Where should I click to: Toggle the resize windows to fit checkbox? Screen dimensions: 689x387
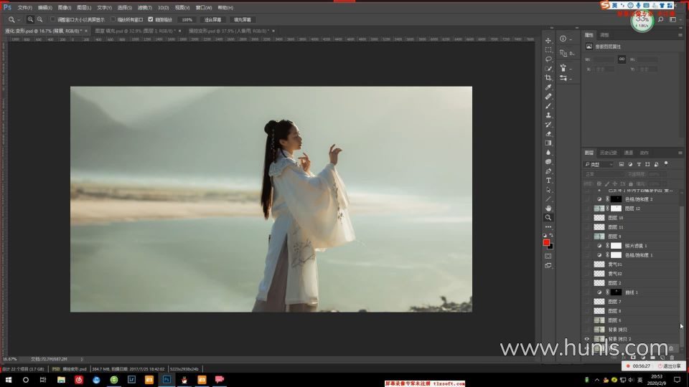(x=52, y=19)
